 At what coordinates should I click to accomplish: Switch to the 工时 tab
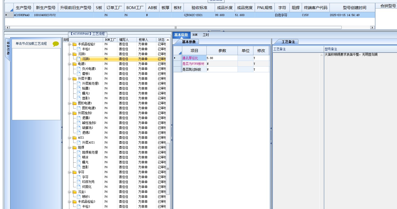[x=206, y=35]
